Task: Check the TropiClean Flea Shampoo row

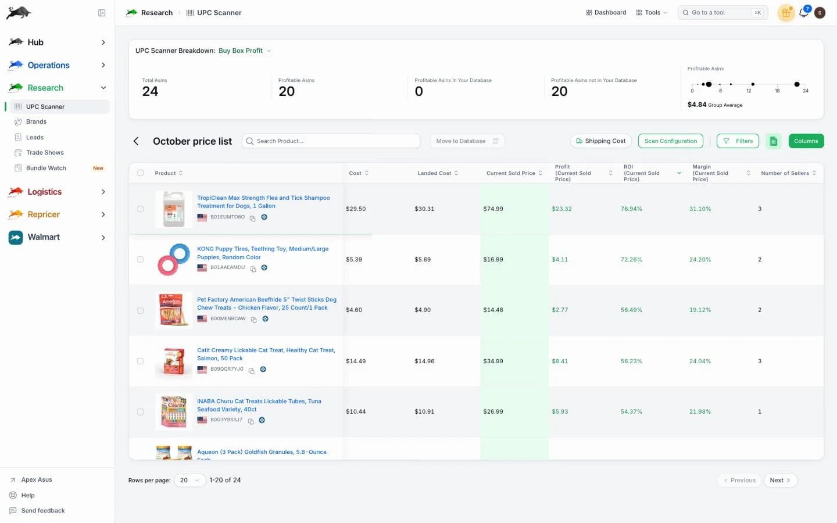Action: click(140, 209)
